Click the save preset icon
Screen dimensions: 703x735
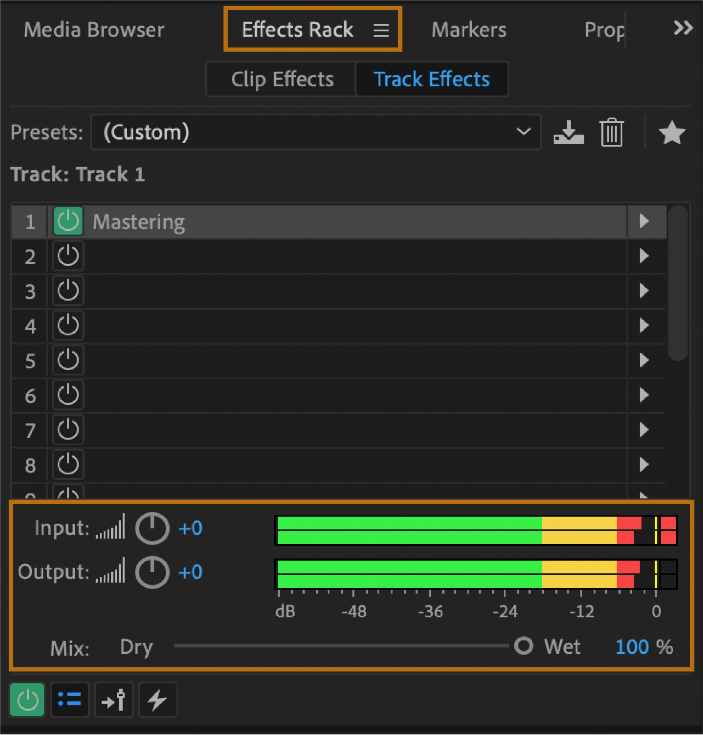pyautogui.click(x=568, y=132)
